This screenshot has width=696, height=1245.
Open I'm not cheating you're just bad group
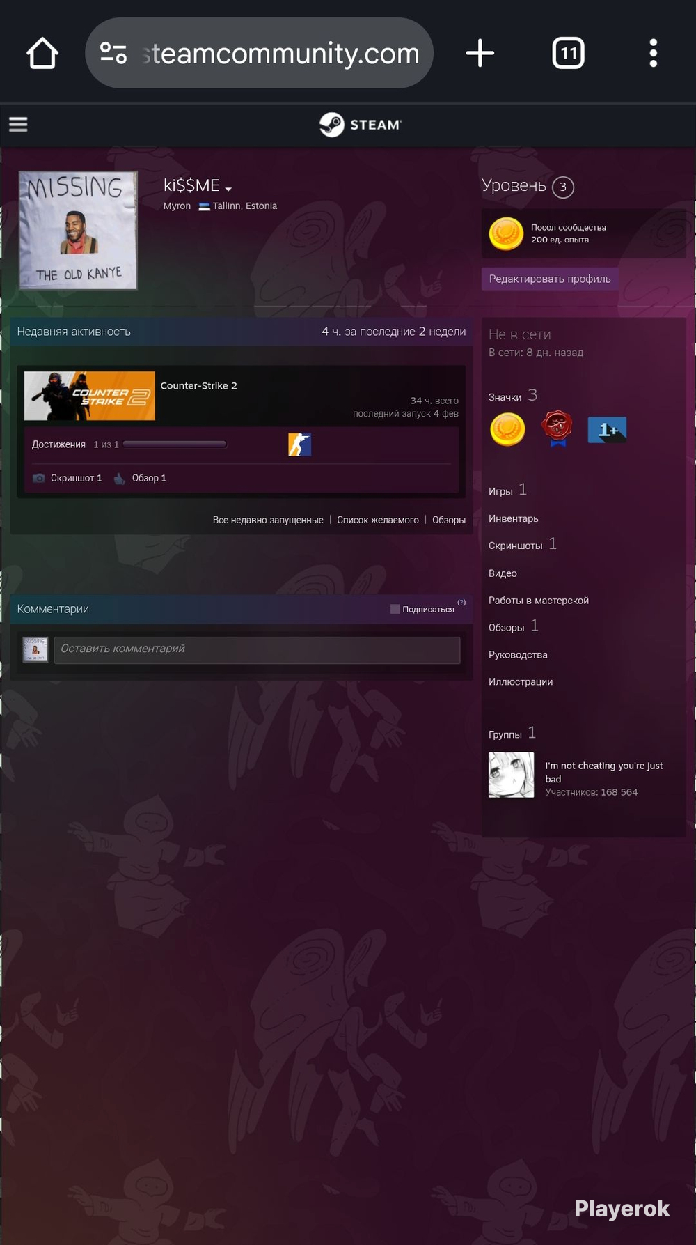tap(604, 772)
